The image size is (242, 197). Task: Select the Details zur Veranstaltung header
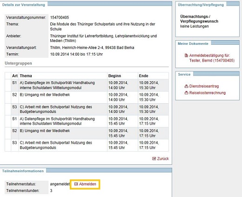24,5
